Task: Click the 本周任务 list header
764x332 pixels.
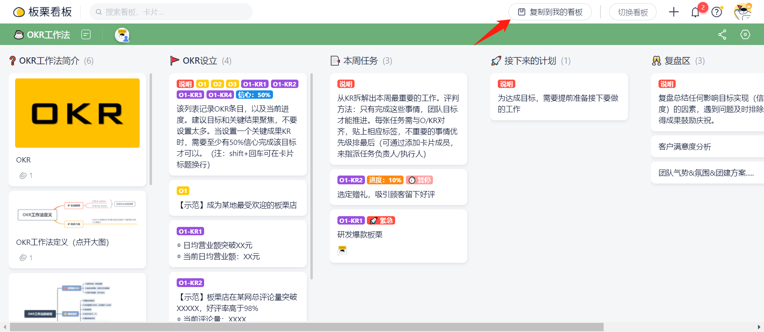Action: click(x=360, y=61)
